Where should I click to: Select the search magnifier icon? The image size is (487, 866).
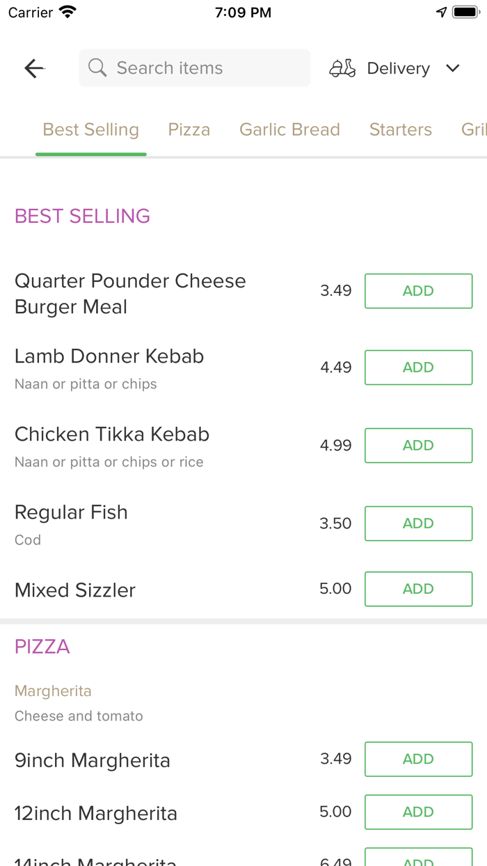tap(97, 68)
